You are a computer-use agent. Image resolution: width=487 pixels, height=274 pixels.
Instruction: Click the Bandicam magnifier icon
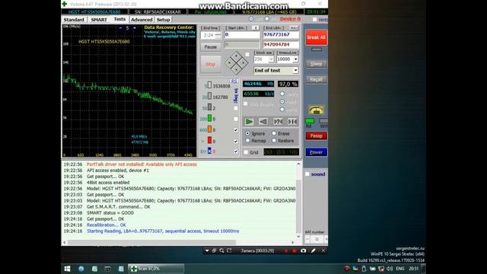(x=221, y=250)
